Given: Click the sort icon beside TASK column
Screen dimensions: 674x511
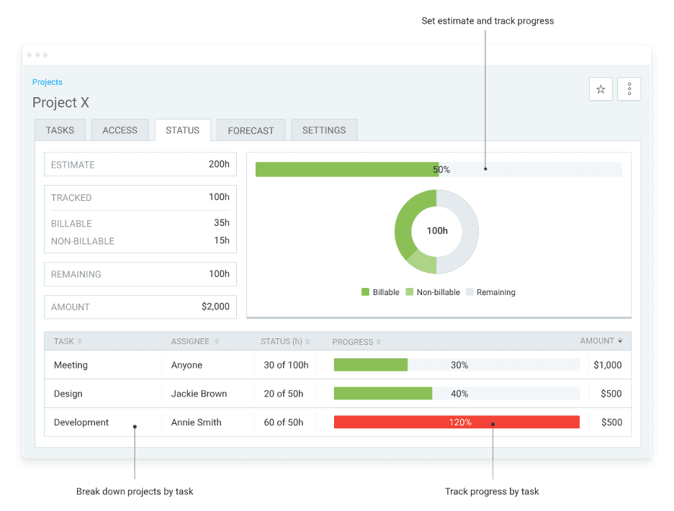Looking at the screenshot, I should (x=78, y=341).
